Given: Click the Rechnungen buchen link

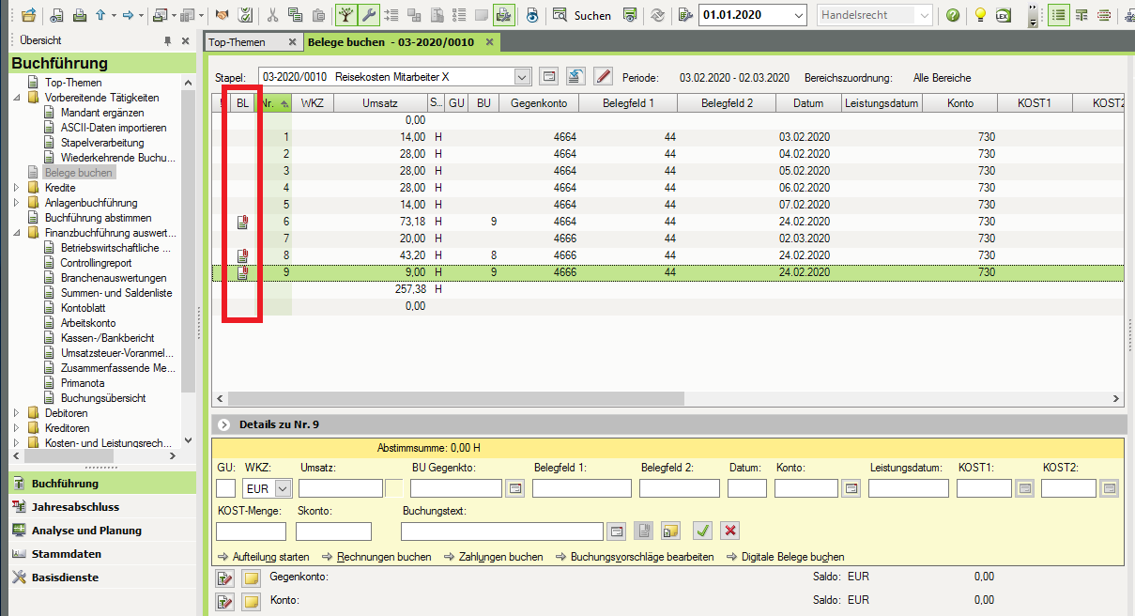Looking at the screenshot, I should pyautogui.click(x=384, y=557).
